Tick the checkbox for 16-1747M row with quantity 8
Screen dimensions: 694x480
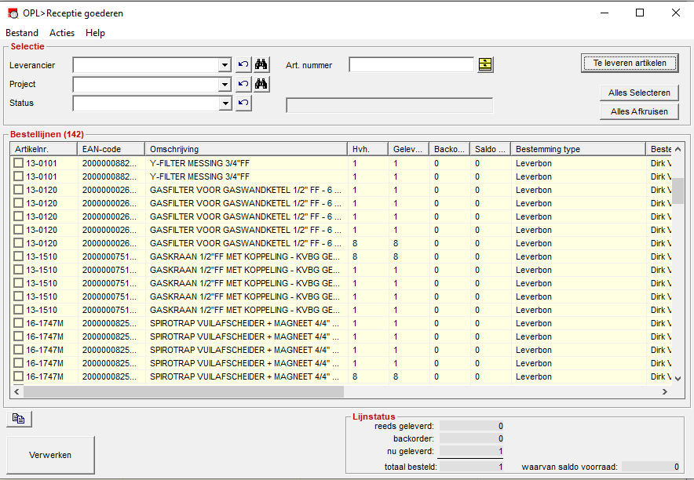click(18, 376)
